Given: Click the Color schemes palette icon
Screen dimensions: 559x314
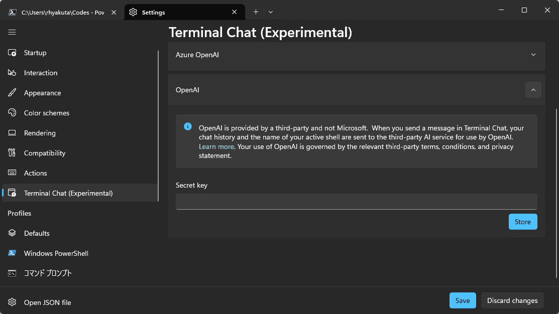Looking at the screenshot, I should 12,113.
